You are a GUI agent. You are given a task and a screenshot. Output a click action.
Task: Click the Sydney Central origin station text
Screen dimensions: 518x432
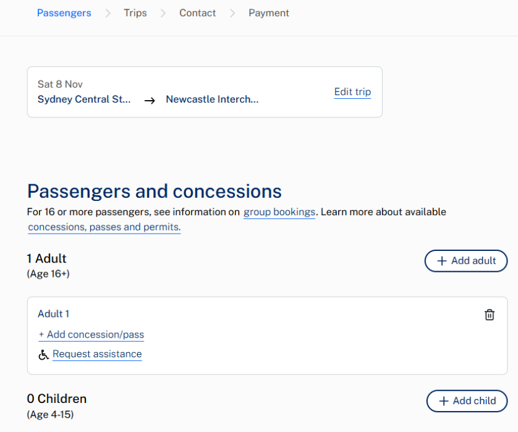(x=85, y=100)
